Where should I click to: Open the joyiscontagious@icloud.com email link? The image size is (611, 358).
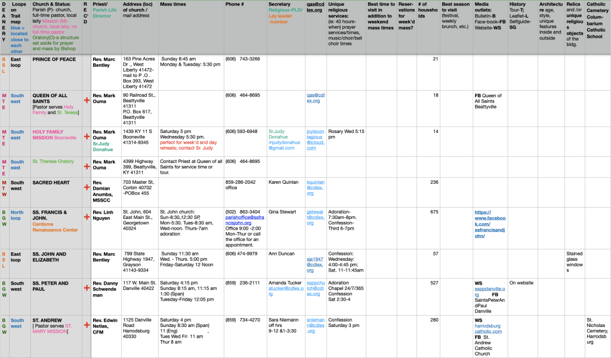coord(316,140)
